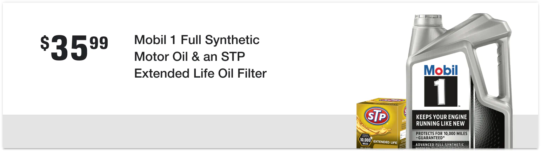541x151 pixels.
Task: Click the Motor Oil & an STP line
Action: click(x=189, y=57)
